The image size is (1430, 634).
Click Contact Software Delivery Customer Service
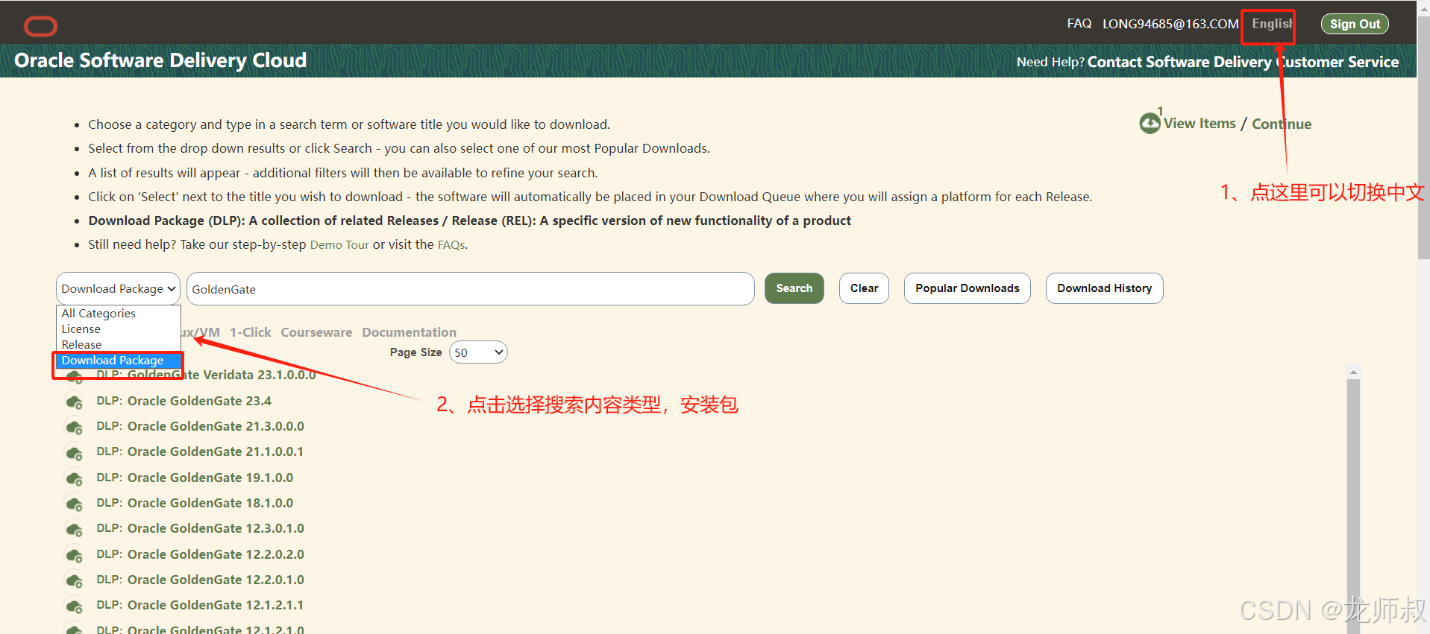point(1243,62)
